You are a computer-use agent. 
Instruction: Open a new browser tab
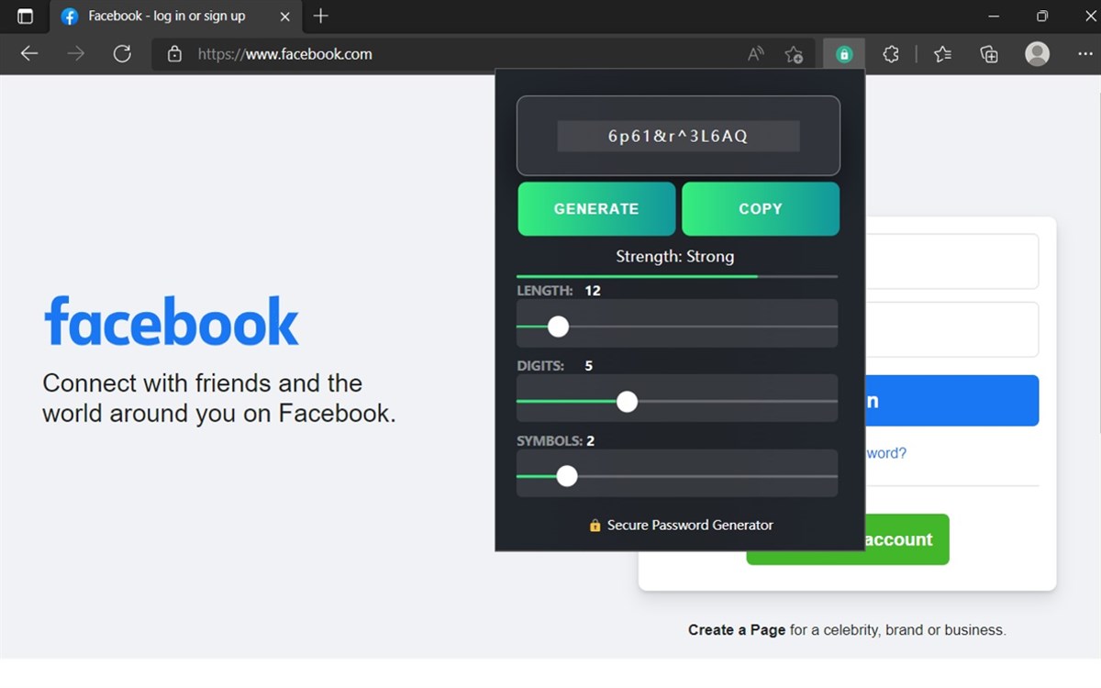(320, 16)
